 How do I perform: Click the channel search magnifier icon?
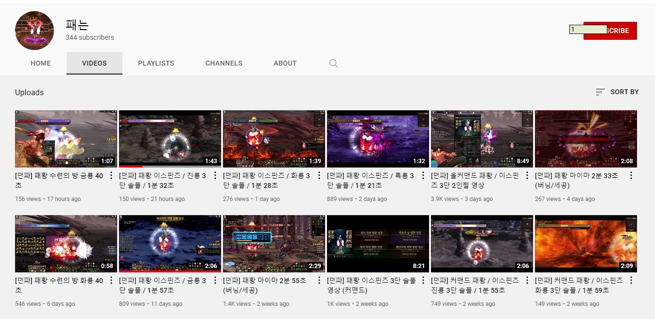point(333,63)
